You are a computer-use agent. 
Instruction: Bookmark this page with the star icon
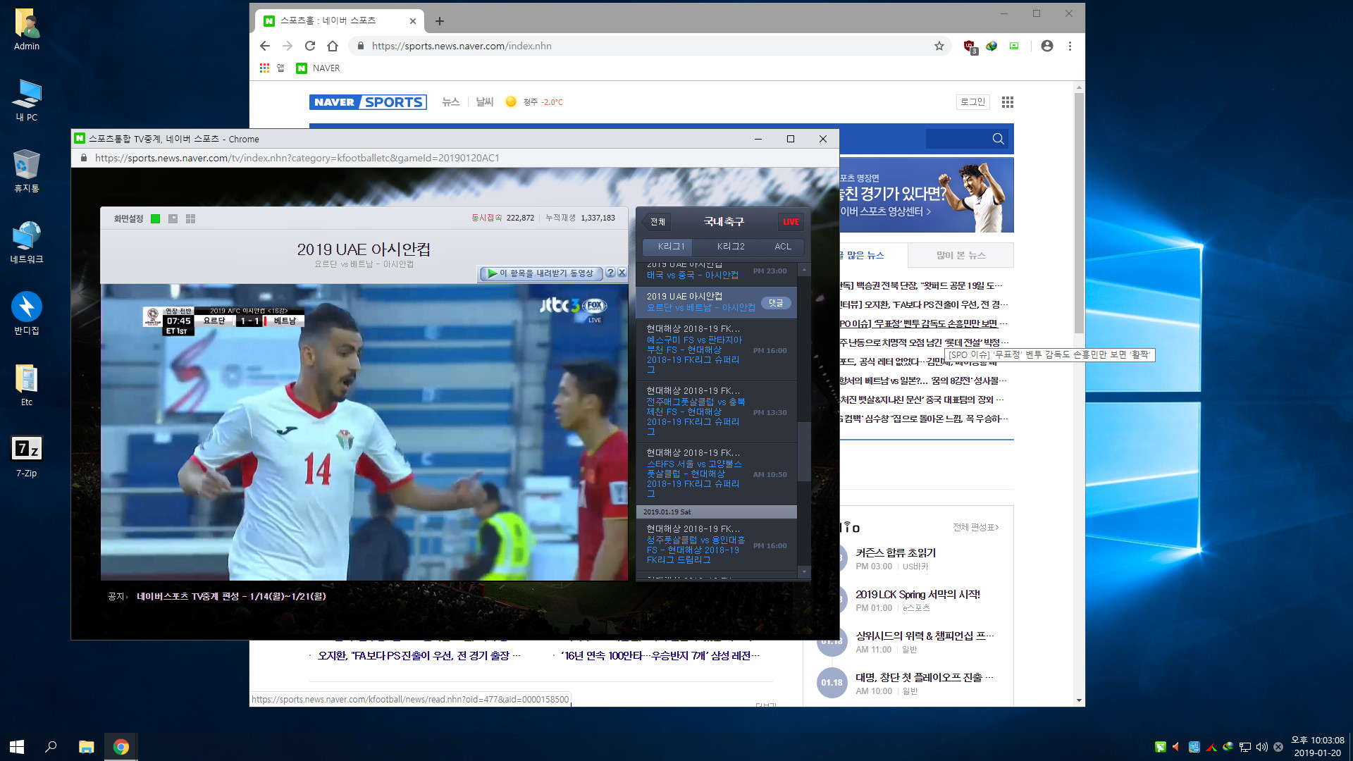pos(939,46)
